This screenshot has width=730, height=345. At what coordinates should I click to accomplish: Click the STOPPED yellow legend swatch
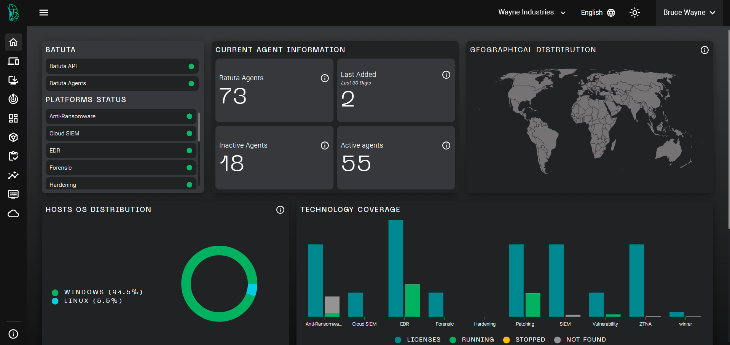tap(506, 340)
